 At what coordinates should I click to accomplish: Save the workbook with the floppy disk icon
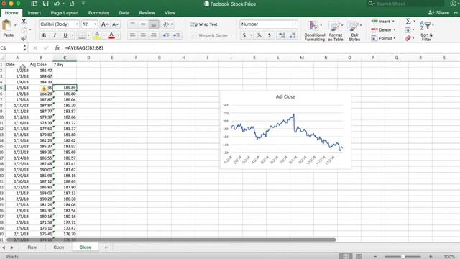[45, 4]
